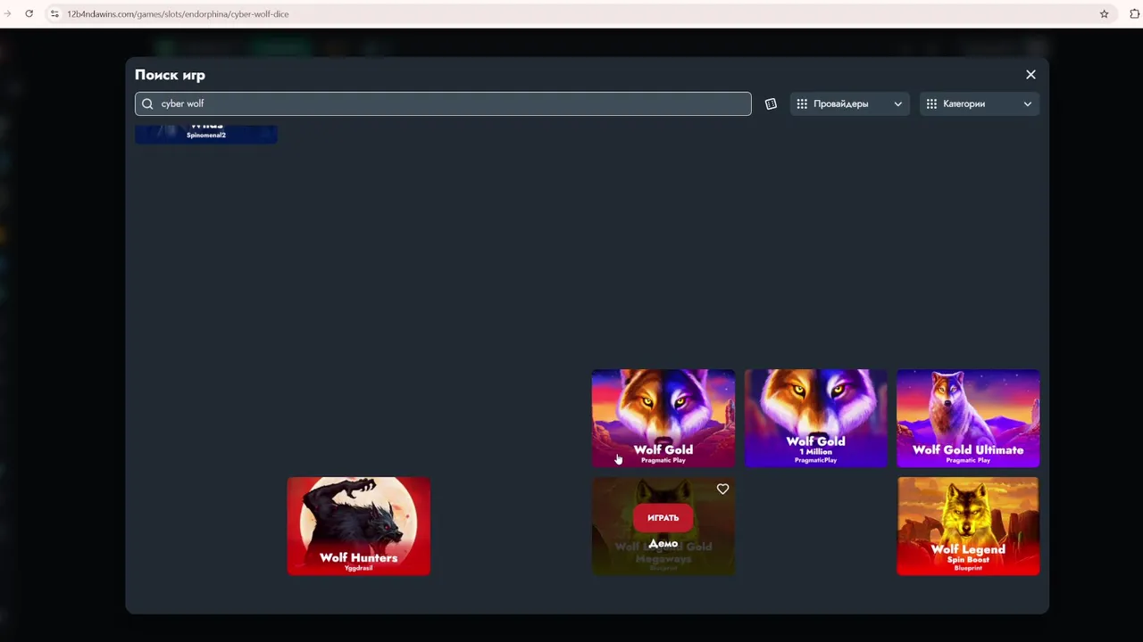The image size is (1143, 642).
Task: Open the Wolf Hunters game thumbnail
Action: 359,526
